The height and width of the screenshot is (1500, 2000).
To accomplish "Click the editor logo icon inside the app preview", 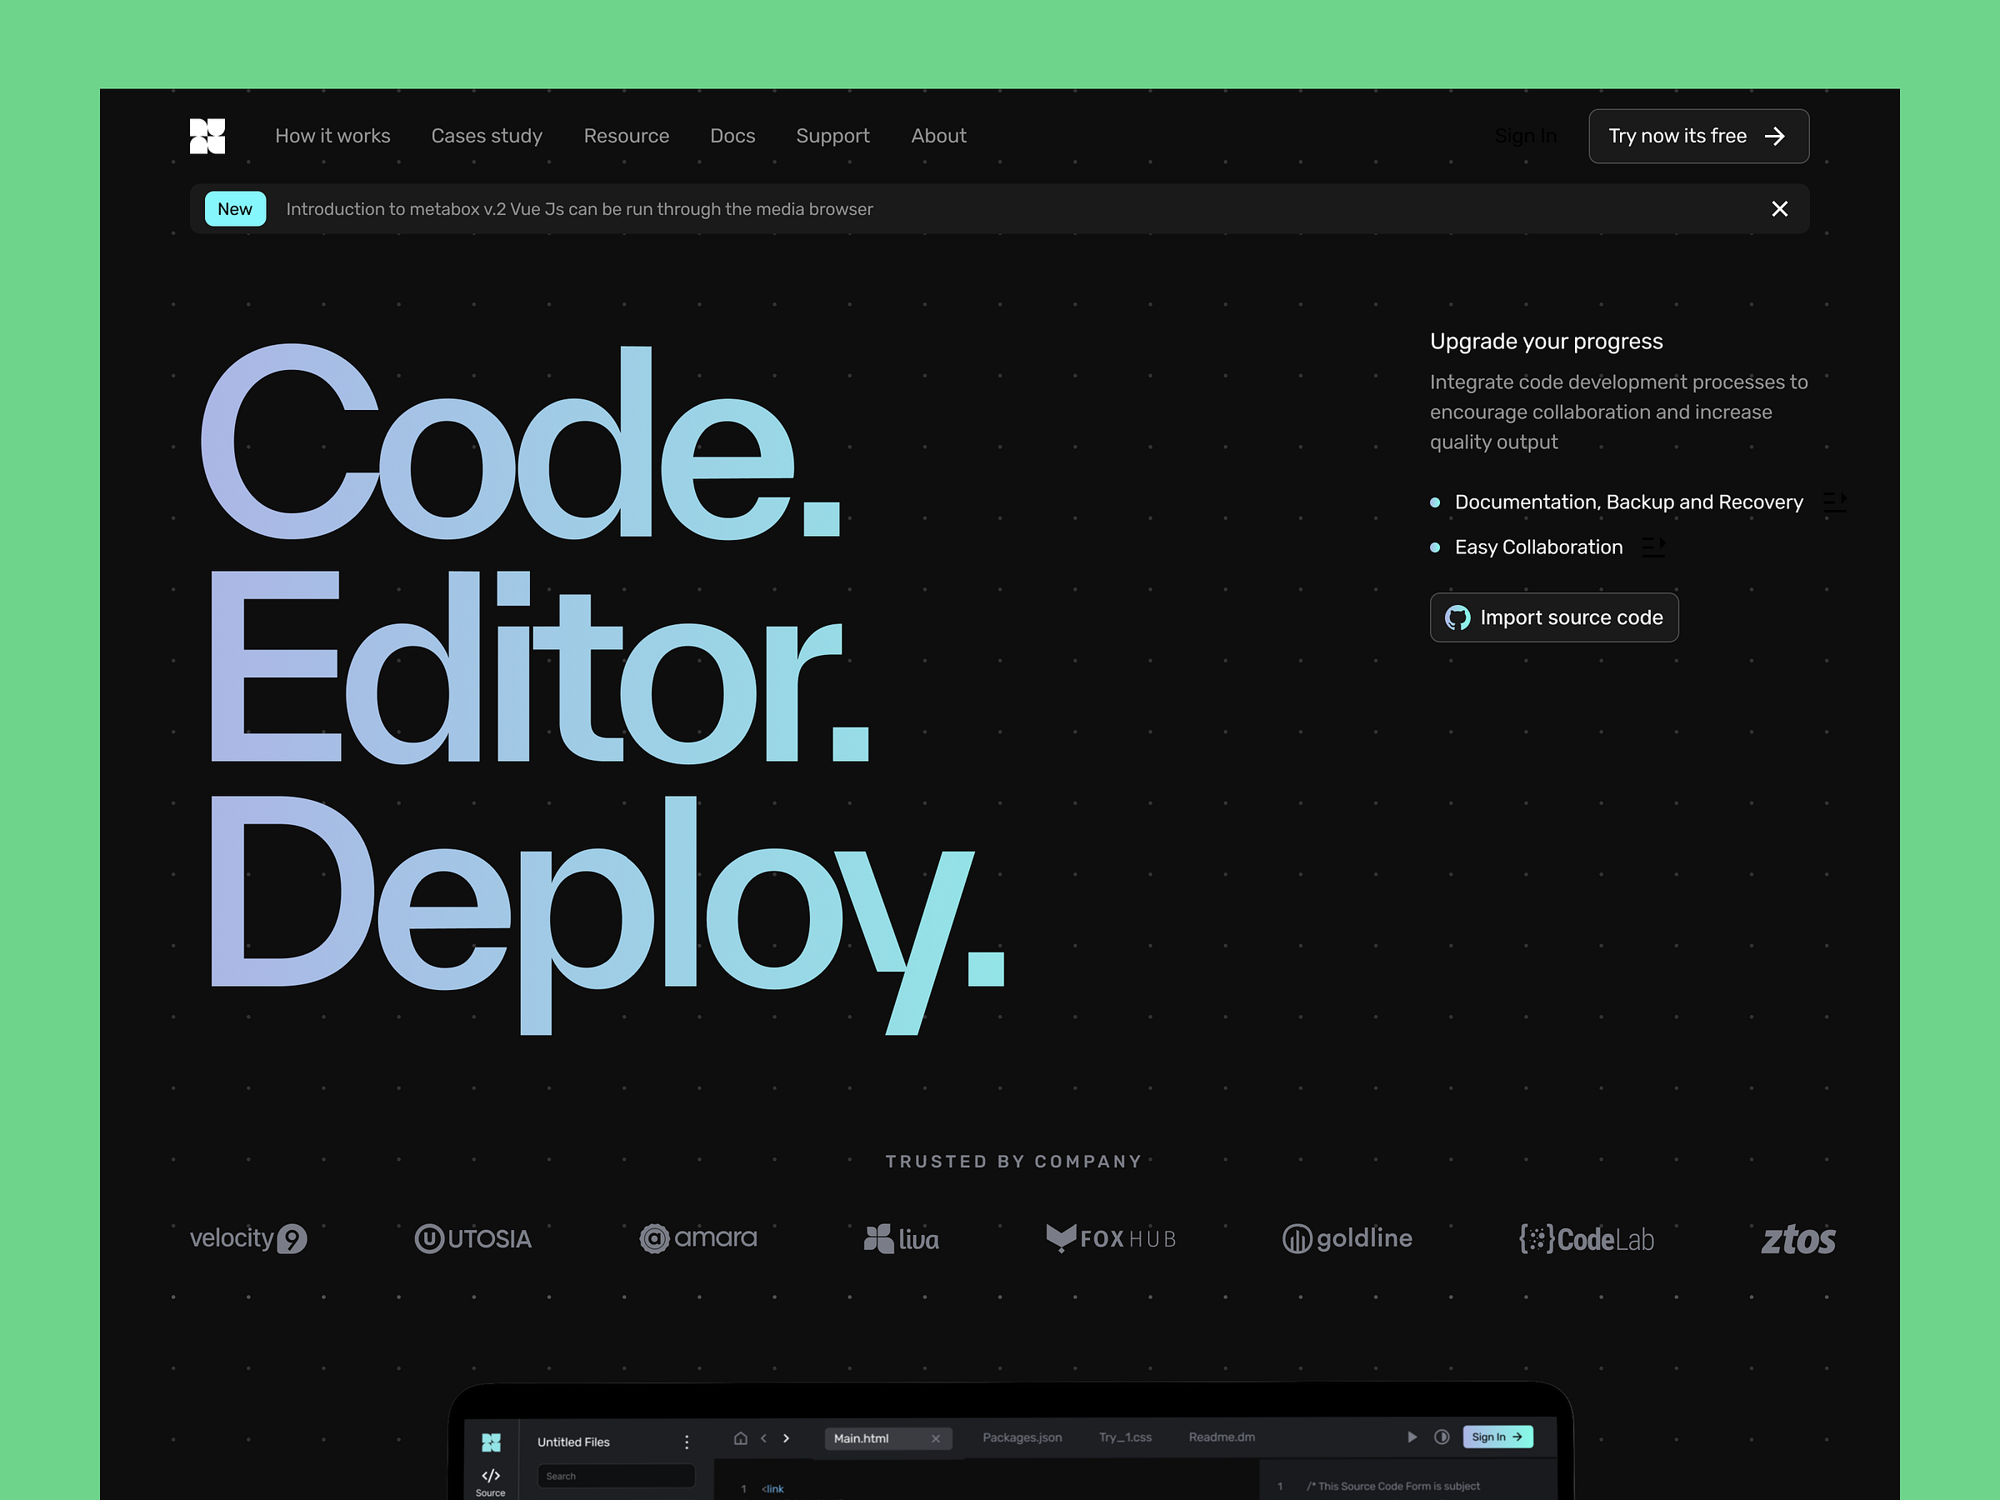I will 490,1441.
